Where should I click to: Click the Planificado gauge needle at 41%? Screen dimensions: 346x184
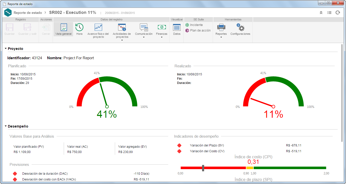[103, 95]
